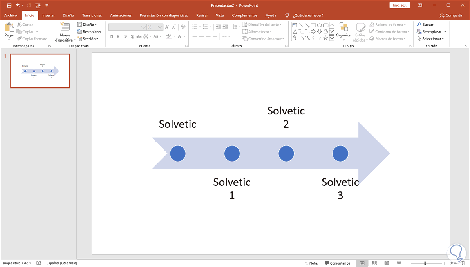The image size is (470, 267).
Task: Select the right arrow shape in gallery
Action: [x=313, y=31]
